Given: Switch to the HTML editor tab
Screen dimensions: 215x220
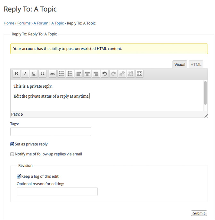Looking at the screenshot, I should tap(196, 64).
